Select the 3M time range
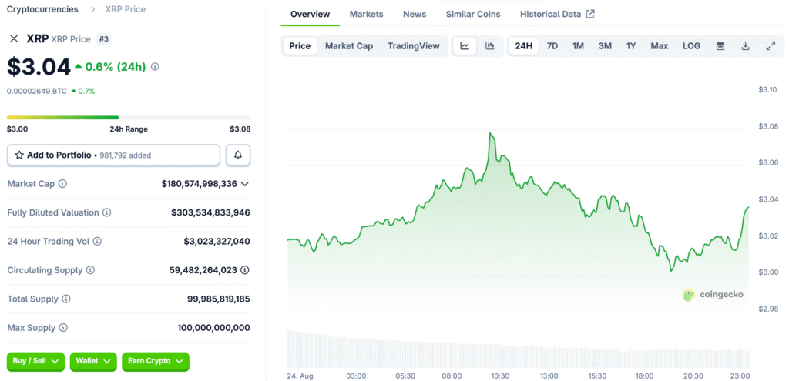This screenshot has width=789, height=381. pos(605,45)
